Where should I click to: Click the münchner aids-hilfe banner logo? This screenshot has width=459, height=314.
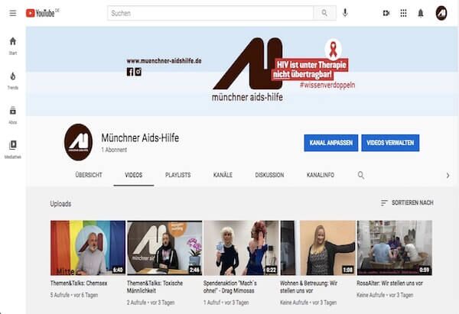pyautogui.click(x=248, y=70)
